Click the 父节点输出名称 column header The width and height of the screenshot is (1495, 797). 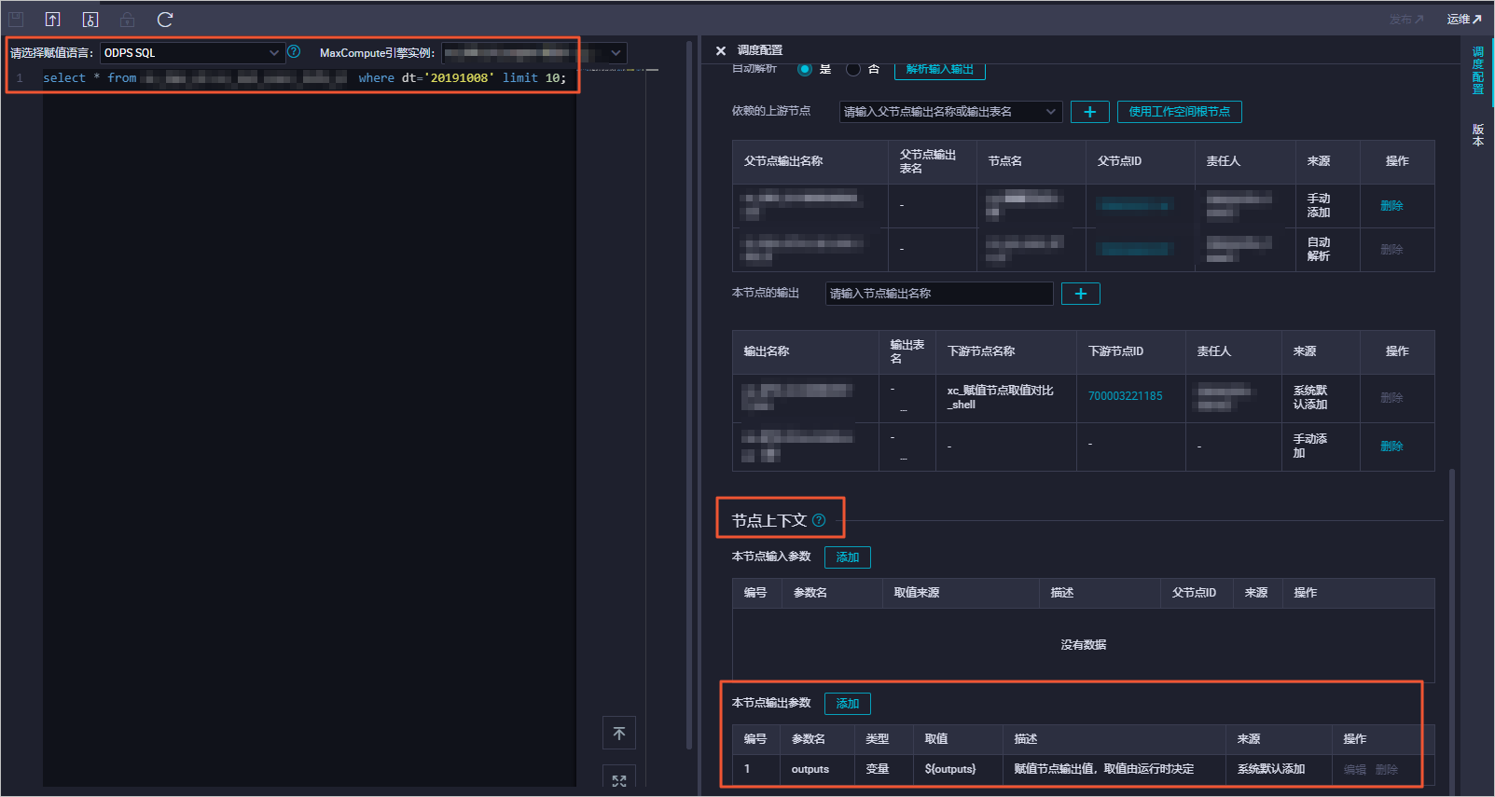[x=783, y=161]
